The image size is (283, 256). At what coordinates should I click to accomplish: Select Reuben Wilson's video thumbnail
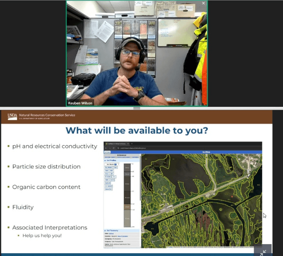tap(137, 53)
